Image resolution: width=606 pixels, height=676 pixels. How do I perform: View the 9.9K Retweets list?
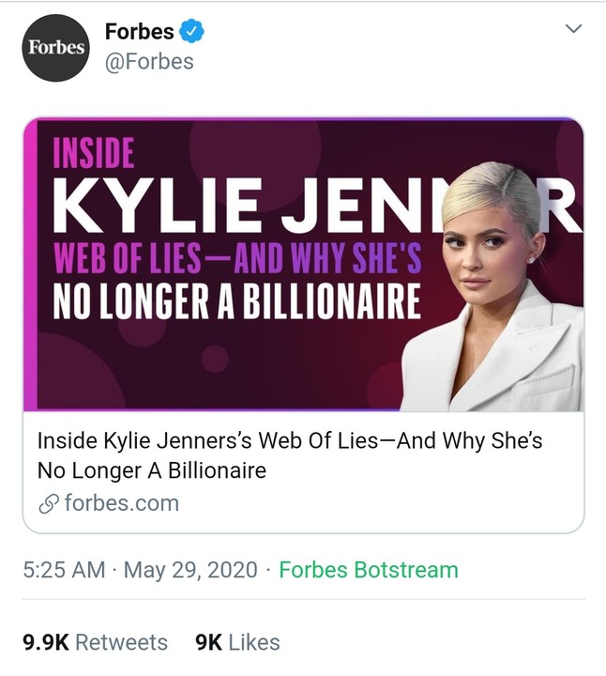point(95,642)
